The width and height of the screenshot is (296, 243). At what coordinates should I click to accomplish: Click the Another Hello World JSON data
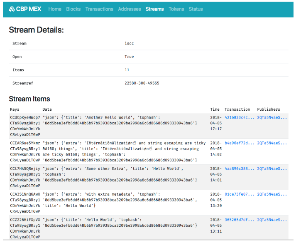point(120,120)
